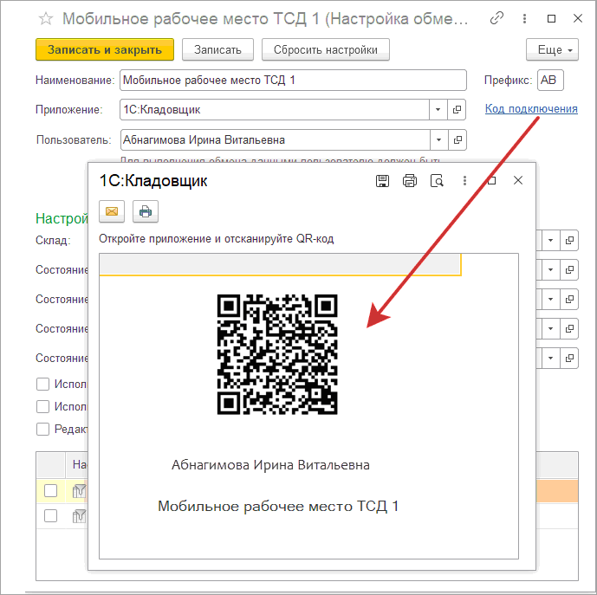Viewport: 597px width, 595px height.
Task: Check the box in highlighted table row
Action: (x=50, y=491)
